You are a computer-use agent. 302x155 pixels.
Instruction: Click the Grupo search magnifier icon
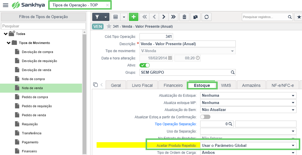[x=233, y=73]
